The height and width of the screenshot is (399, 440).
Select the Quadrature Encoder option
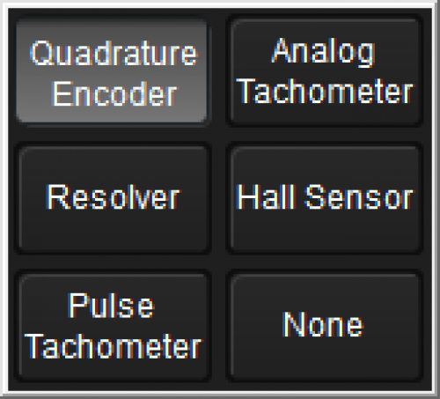112,72
